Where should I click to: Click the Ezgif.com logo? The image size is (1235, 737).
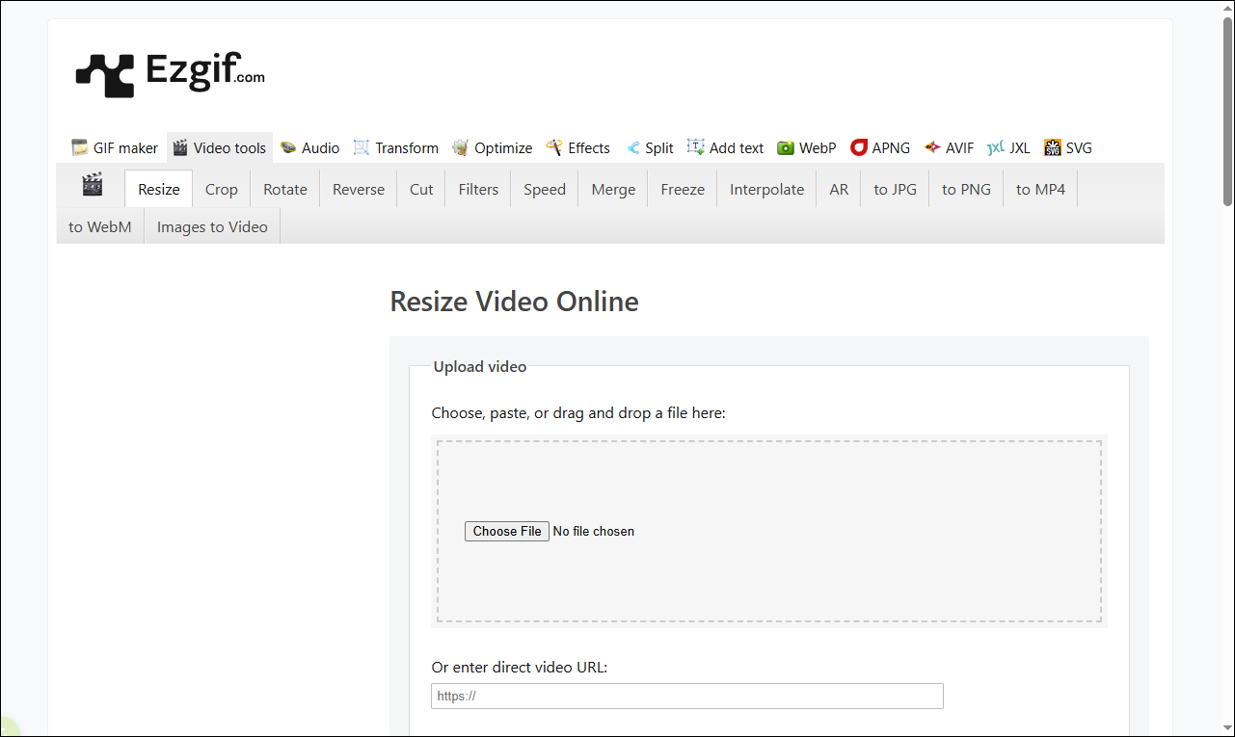tap(169, 72)
